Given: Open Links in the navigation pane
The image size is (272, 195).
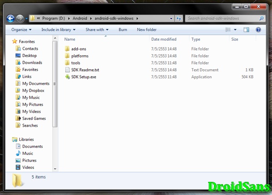Looking at the screenshot, I should tap(24, 76).
